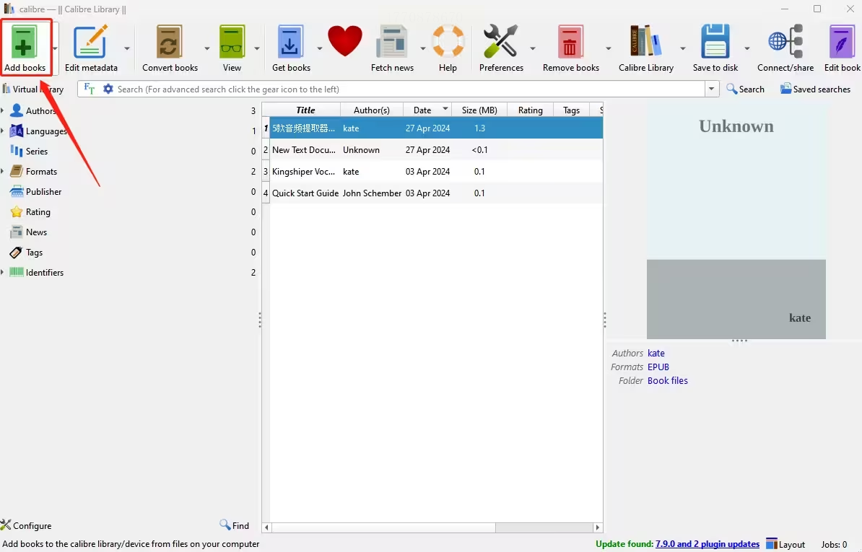
Task: Expand the Authors tree category
Action: tap(3, 111)
